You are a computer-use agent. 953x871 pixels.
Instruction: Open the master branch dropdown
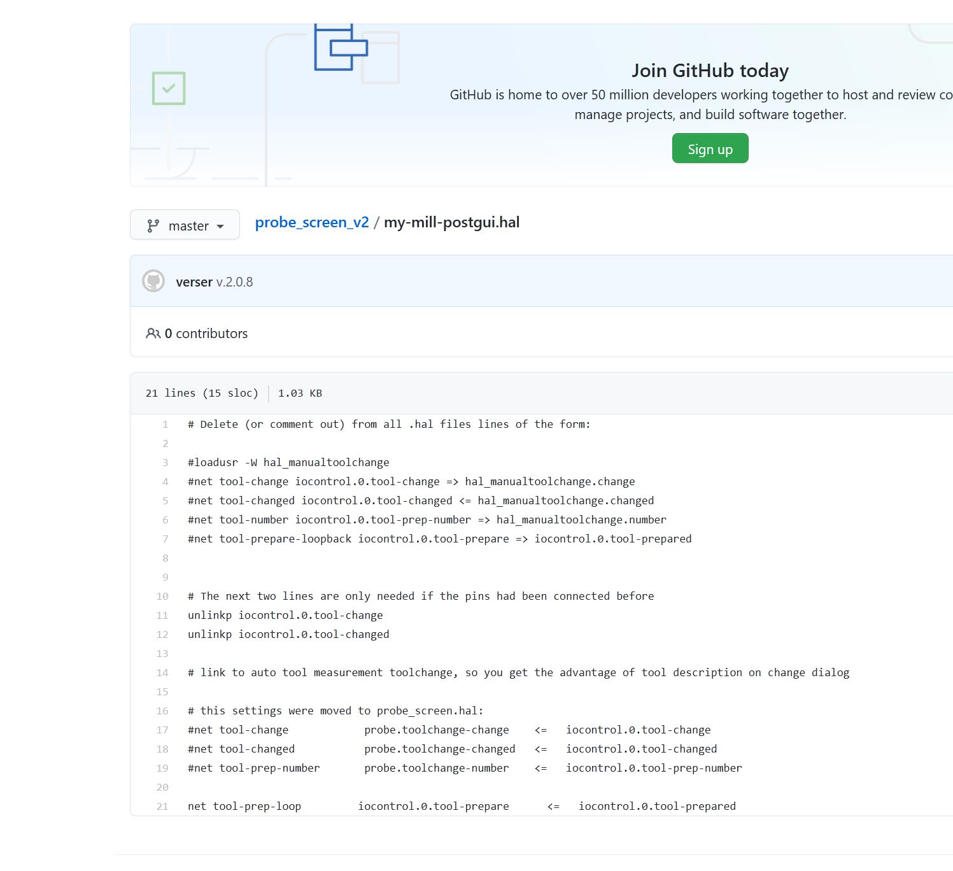point(185,225)
